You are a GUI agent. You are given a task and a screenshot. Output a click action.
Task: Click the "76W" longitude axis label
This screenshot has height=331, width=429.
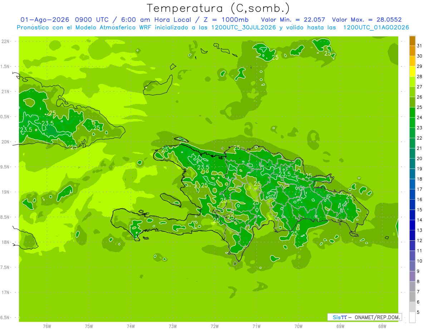(47, 326)
